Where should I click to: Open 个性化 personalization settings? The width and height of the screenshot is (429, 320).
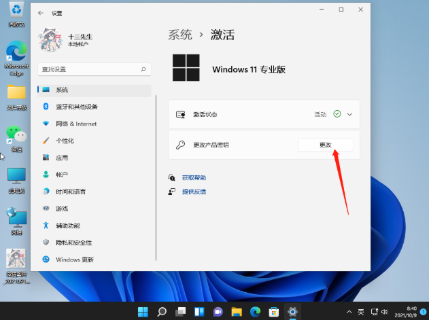pos(65,141)
